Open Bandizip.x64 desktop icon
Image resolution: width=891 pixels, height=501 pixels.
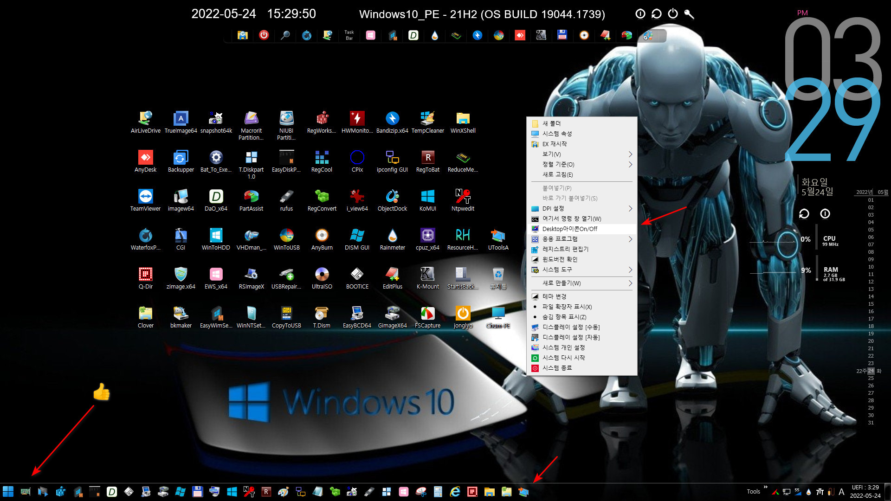(x=392, y=122)
